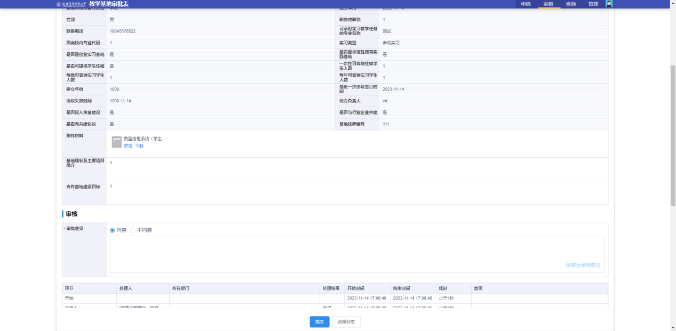
Task: Switch to the 审核 tab
Action: [x=548, y=4]
